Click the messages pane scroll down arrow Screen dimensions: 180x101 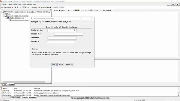(179, 95)
